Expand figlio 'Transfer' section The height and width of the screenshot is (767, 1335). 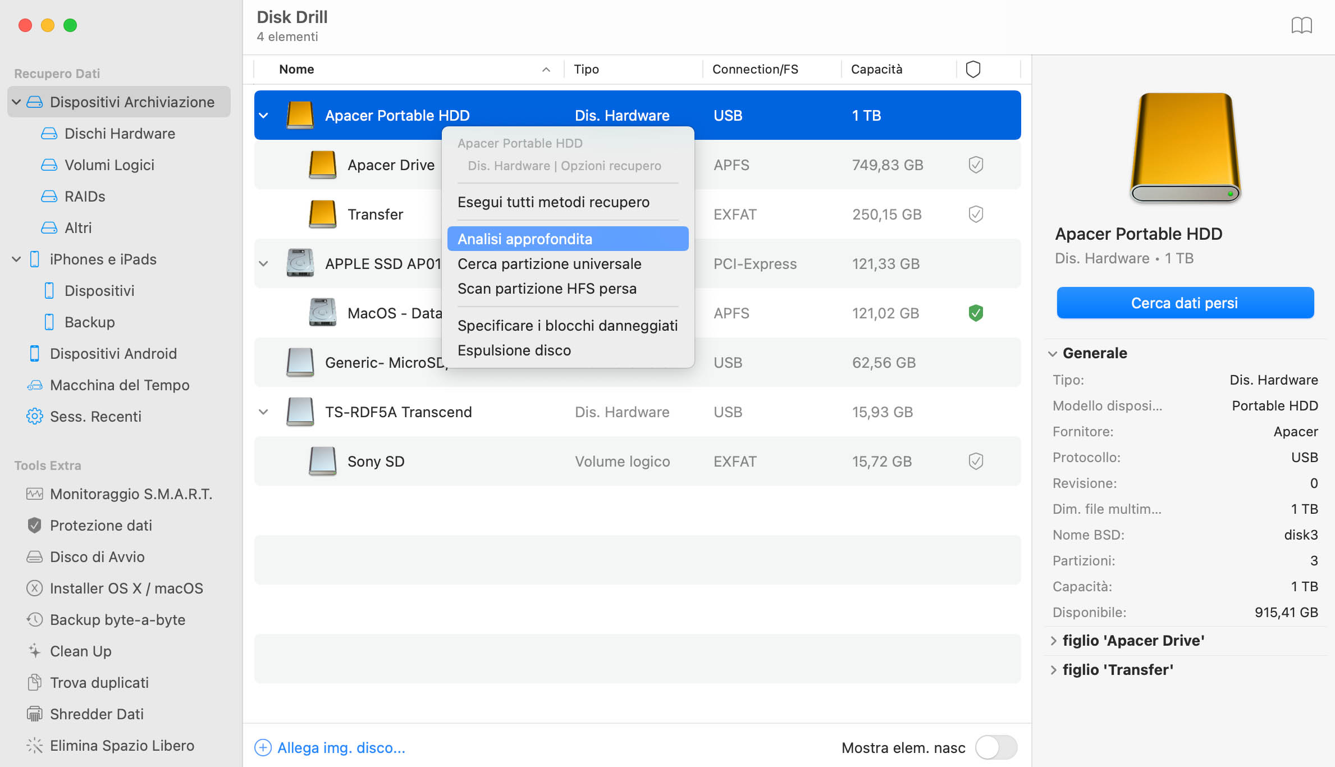click(x=1053, y=670)
